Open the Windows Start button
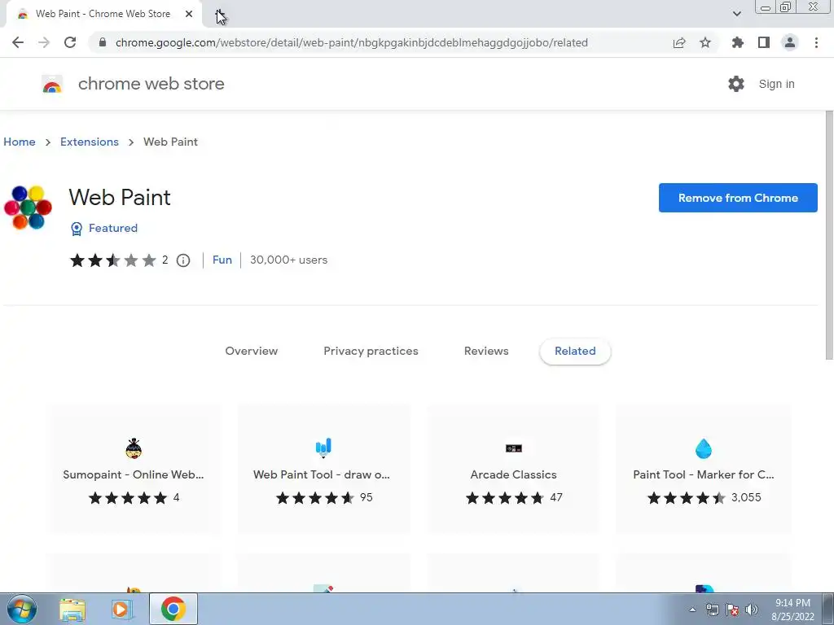 21,609
